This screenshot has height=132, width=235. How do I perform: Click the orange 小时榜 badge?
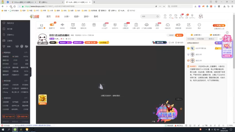click(91, 43)
